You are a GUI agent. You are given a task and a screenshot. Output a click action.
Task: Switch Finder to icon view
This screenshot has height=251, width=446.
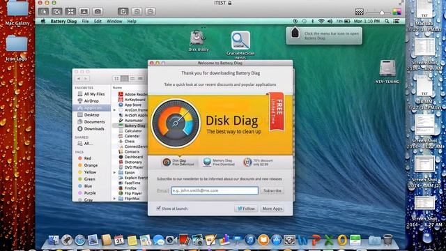(116, 79)
